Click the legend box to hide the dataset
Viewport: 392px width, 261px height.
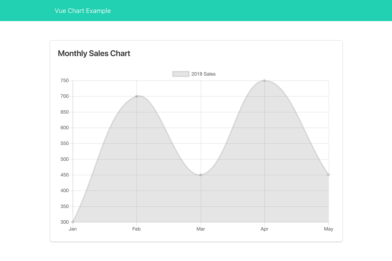(x=181, y=73)
